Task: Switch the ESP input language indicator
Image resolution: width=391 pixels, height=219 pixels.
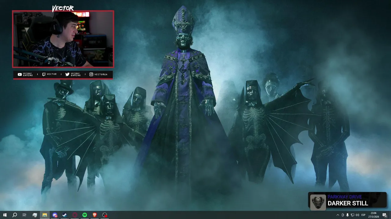Action: point(364,215)
